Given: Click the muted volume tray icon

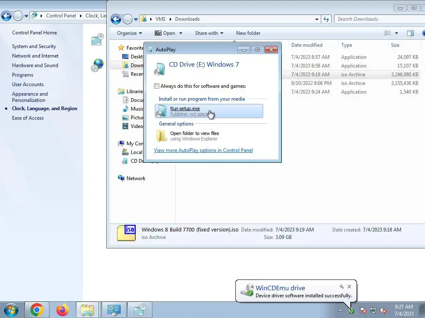Looking at the screenshot, I should pyautogui.click(x=383, y=311).
